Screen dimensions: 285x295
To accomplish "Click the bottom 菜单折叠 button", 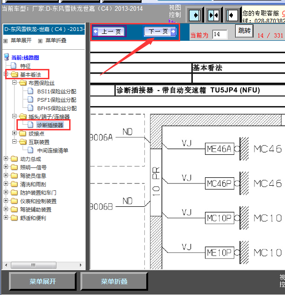I will pyautogui.click(x=114, y=281).
